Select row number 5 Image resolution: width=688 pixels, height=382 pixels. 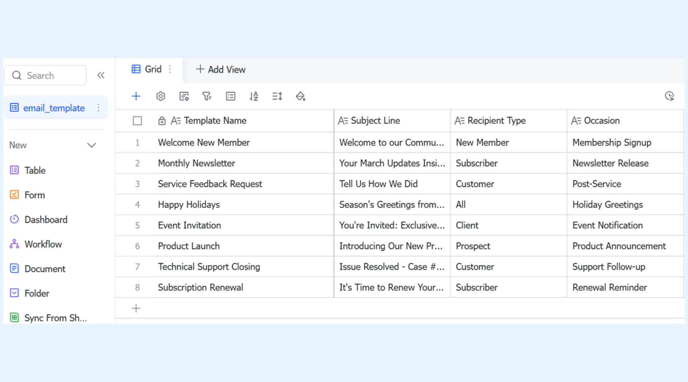(137, 225)
